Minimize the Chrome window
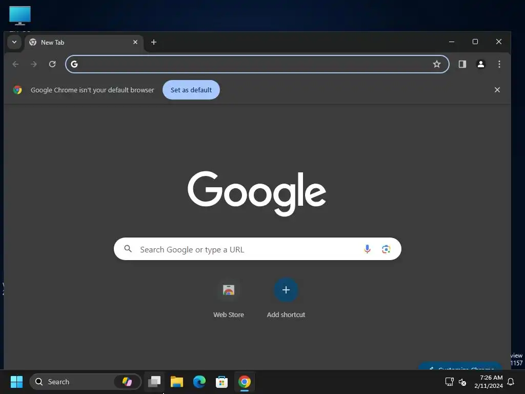The height and width of the screenshot is (394, 525). point(452,42)
